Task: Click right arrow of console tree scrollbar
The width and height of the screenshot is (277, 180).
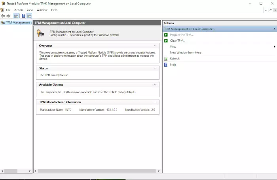Action: 30,171
